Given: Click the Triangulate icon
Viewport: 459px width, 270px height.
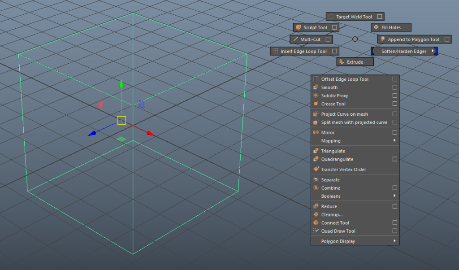Looking at the screenshot, I should (x=316, y=151).
